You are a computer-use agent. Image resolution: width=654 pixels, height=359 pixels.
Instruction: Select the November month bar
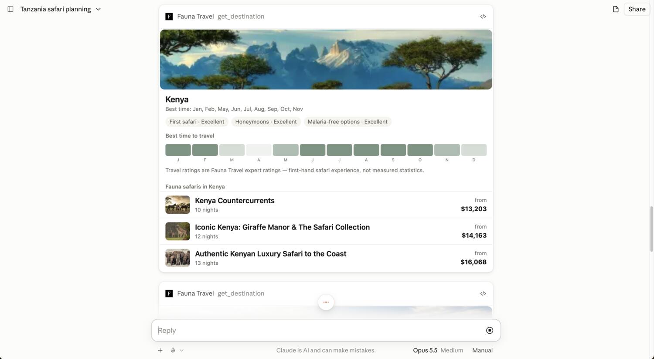tap(447, 150)
